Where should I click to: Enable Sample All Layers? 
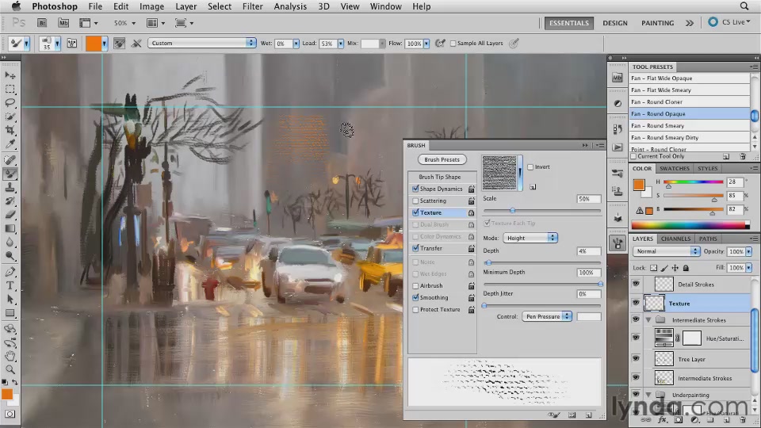pos(453,43)
